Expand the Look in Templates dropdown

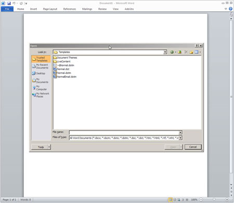[165, 52]
